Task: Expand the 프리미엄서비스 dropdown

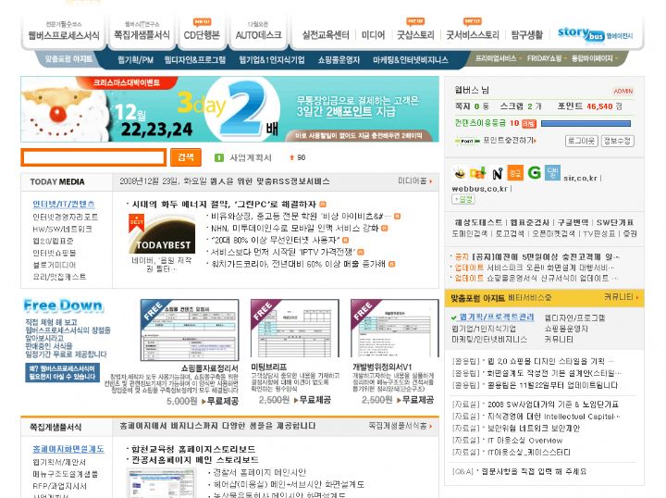Action: tap(498, 58)
